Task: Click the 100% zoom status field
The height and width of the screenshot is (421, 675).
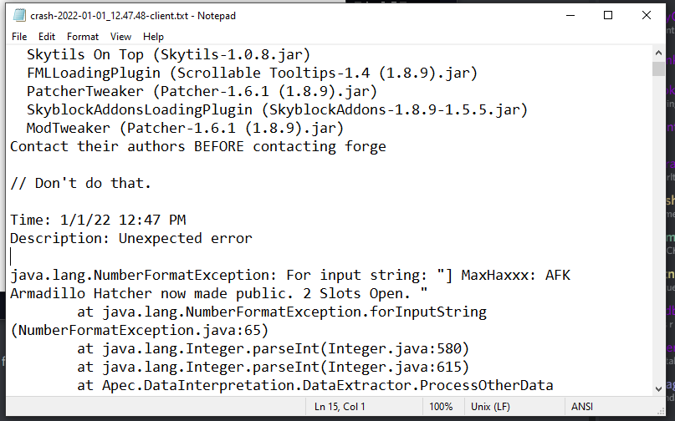Action: (x=441, y=407)
